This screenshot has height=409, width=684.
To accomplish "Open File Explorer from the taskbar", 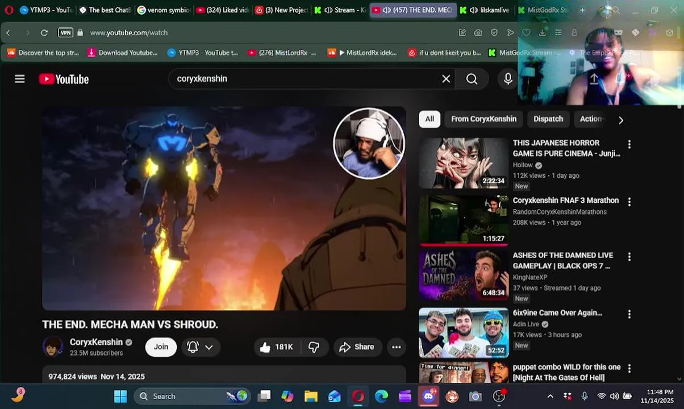I will (x=311, y=397).
